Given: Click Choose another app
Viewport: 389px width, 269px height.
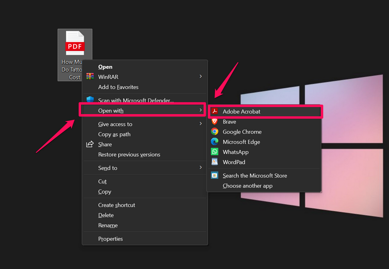Looking at the screenshot, I should tap(248, 186).
